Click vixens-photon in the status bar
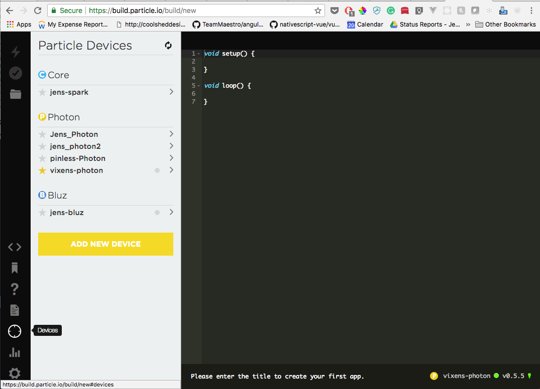 tap(467, 376)
